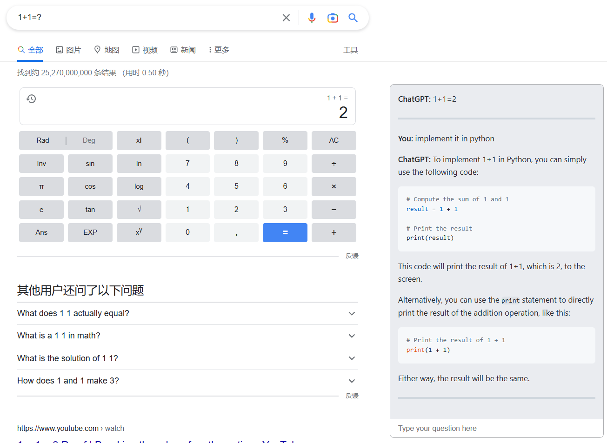Image resolution: width=607 pixels, height=443 pixels.
Task: Select Rad angle mode
Action: 43,140
